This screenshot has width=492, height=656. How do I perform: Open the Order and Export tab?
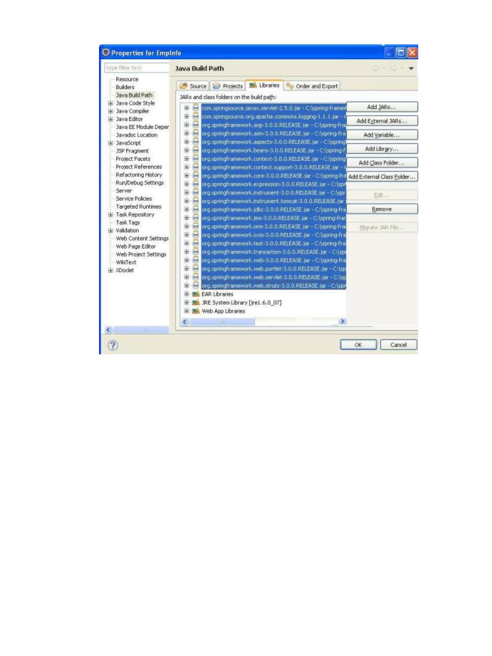click(x=312, y=86)
